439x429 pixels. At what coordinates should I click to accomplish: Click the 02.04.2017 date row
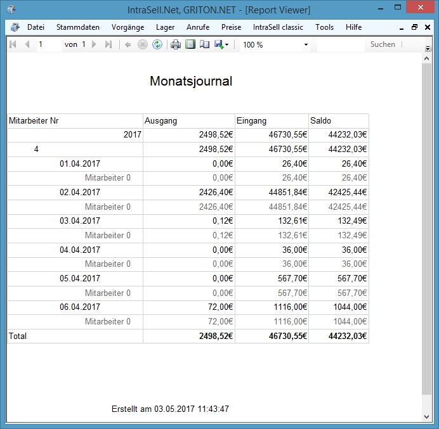(x=80, y=193)
